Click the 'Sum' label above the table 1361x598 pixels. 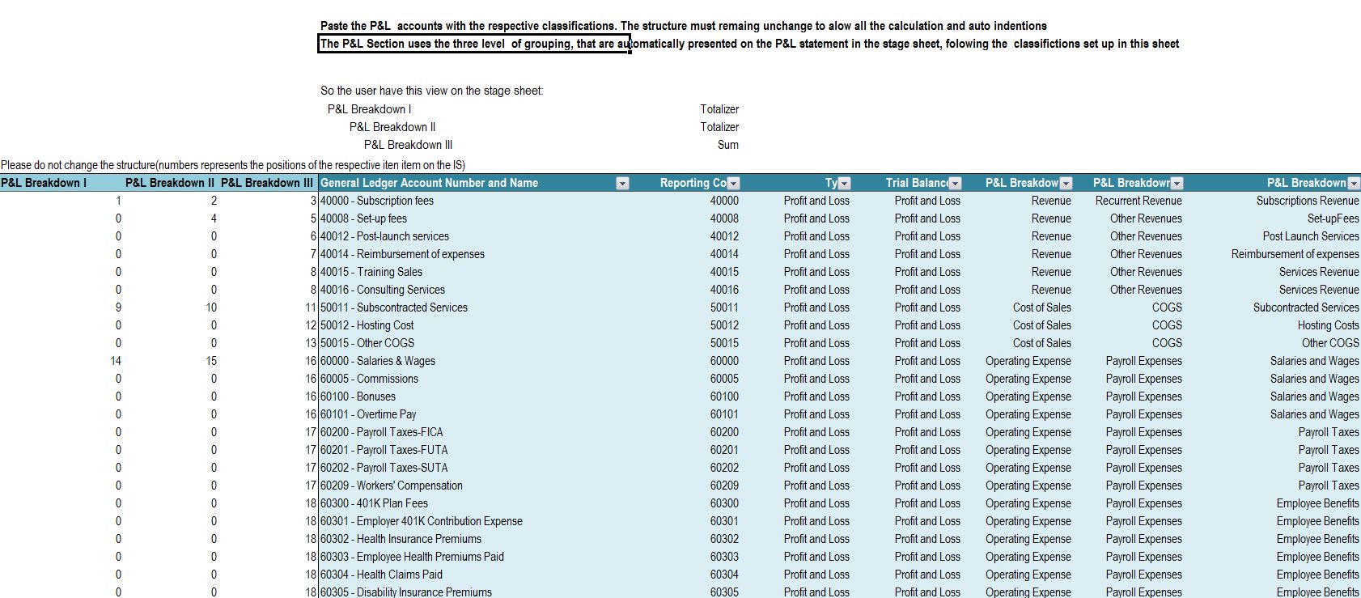pyautogui.click(x=728, y=145)
